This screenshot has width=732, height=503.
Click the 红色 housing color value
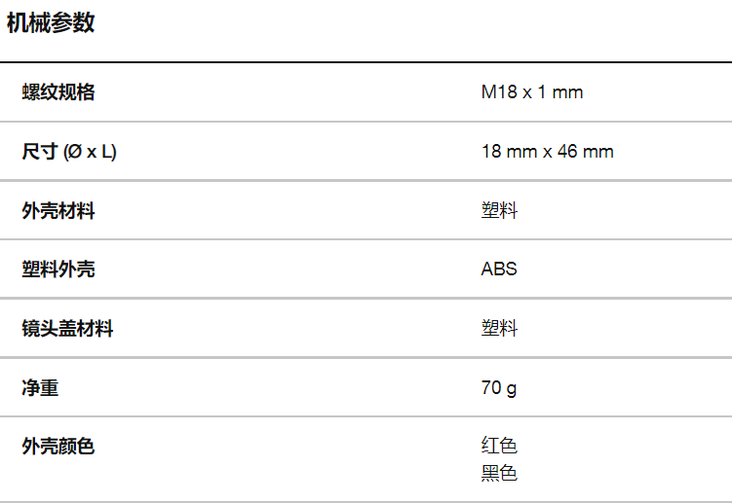[499, 447]
